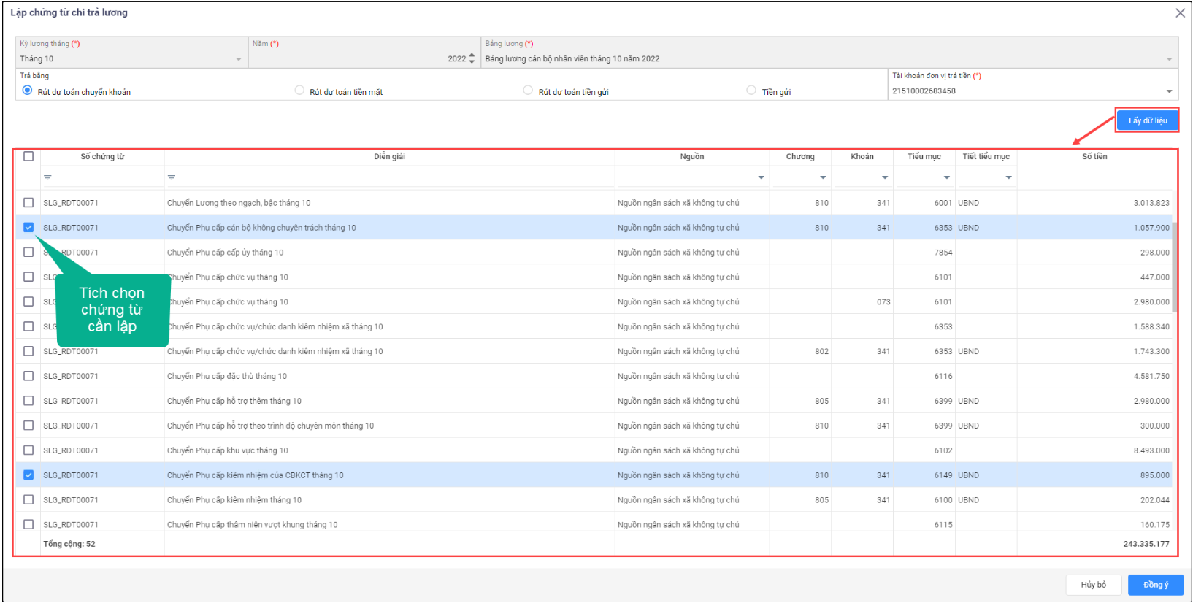This screenshot has height=603, width=1193.
Task: Open the Bảng lương dropdown
Action: click(1169, 59)
